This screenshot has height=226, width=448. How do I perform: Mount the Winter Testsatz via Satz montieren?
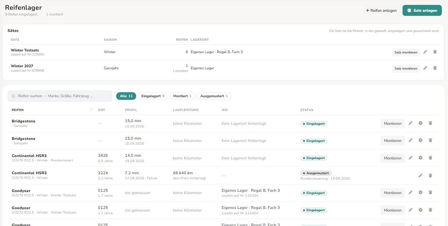coord(406,52)
